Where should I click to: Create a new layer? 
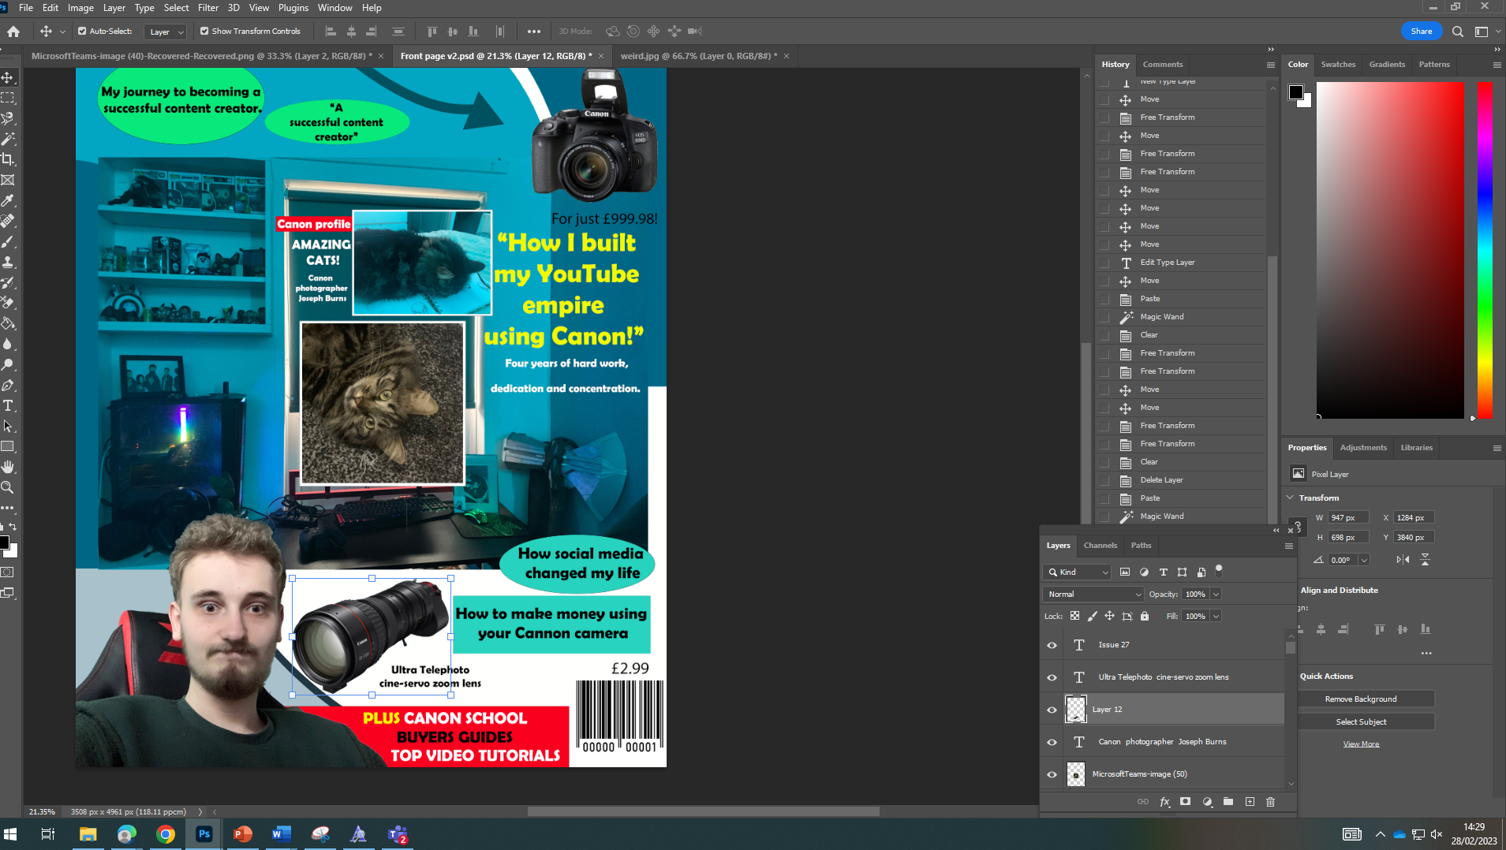tap(1250, 802)
